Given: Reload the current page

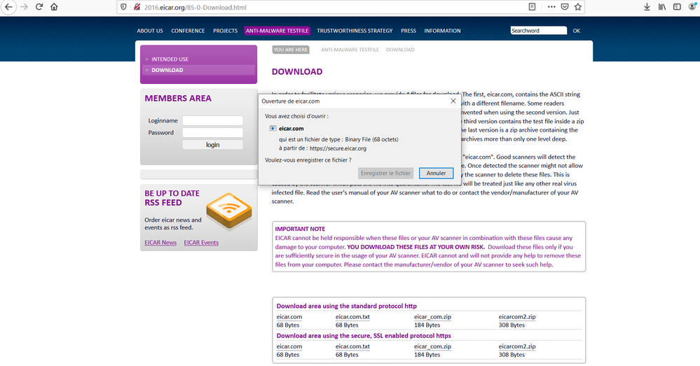Looking at the screenshot, I should pos(39,7).
